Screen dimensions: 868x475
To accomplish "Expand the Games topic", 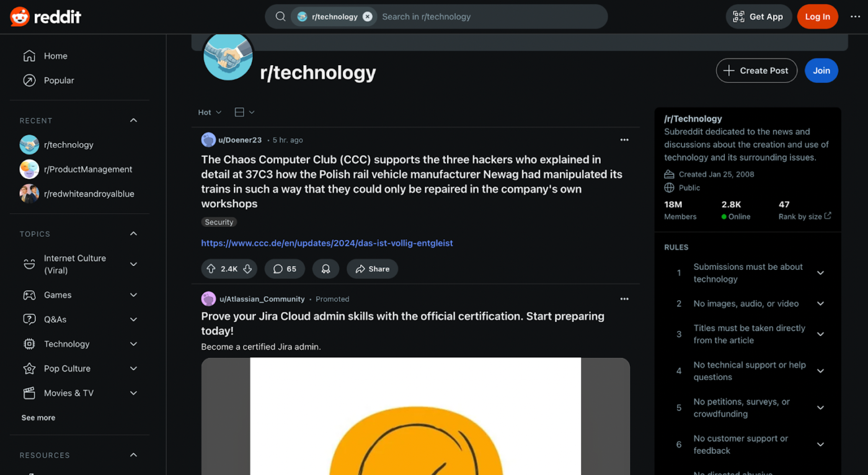I will coord(133,295).
